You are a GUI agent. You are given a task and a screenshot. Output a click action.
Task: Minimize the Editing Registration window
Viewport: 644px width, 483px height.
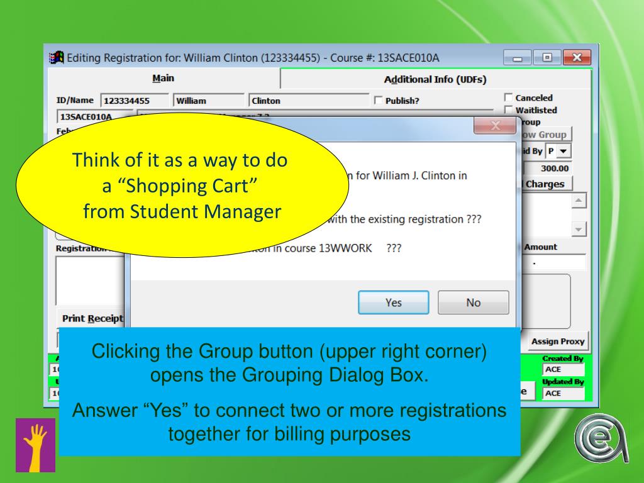517,57
